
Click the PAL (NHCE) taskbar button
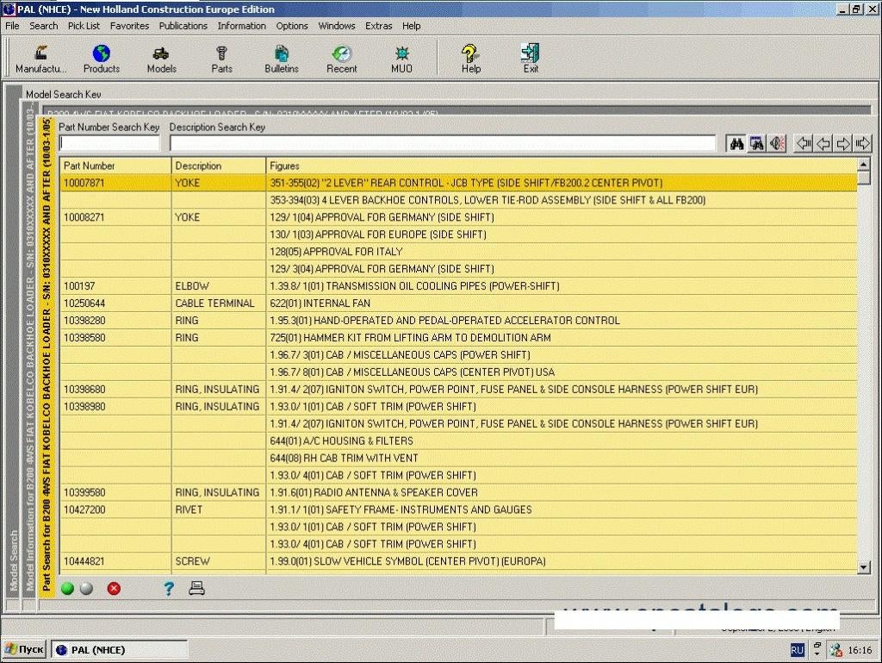pos(119,650)
